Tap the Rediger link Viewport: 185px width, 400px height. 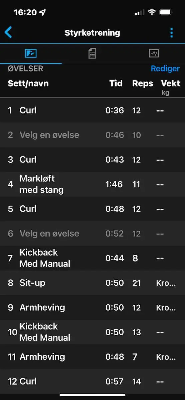point(165,69)
